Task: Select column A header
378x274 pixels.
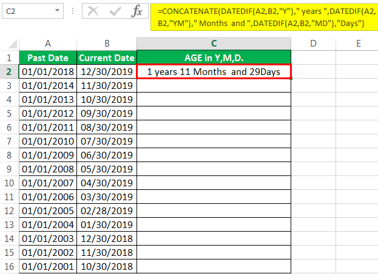Action: [x=48, y=44]
